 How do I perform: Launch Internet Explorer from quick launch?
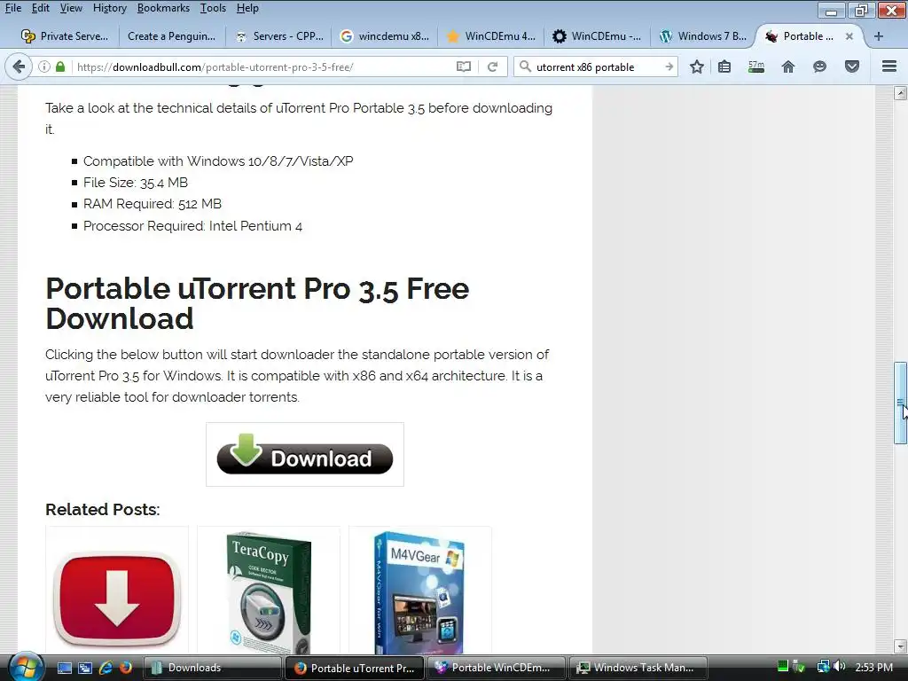coord(106,668)
